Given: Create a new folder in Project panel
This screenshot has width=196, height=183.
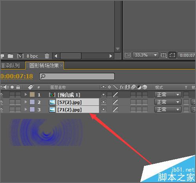Looking at the screenshot, I should click(x=10, y=56).
